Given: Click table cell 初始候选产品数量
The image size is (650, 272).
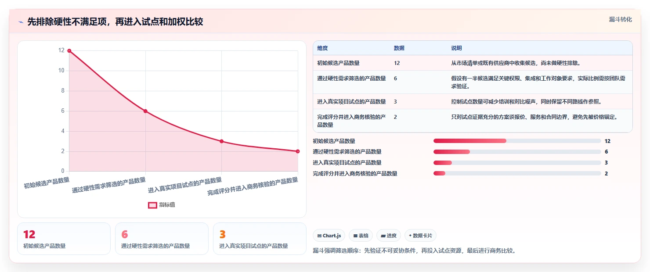Looking at the screenshot, I should click(x=338, y=63).
